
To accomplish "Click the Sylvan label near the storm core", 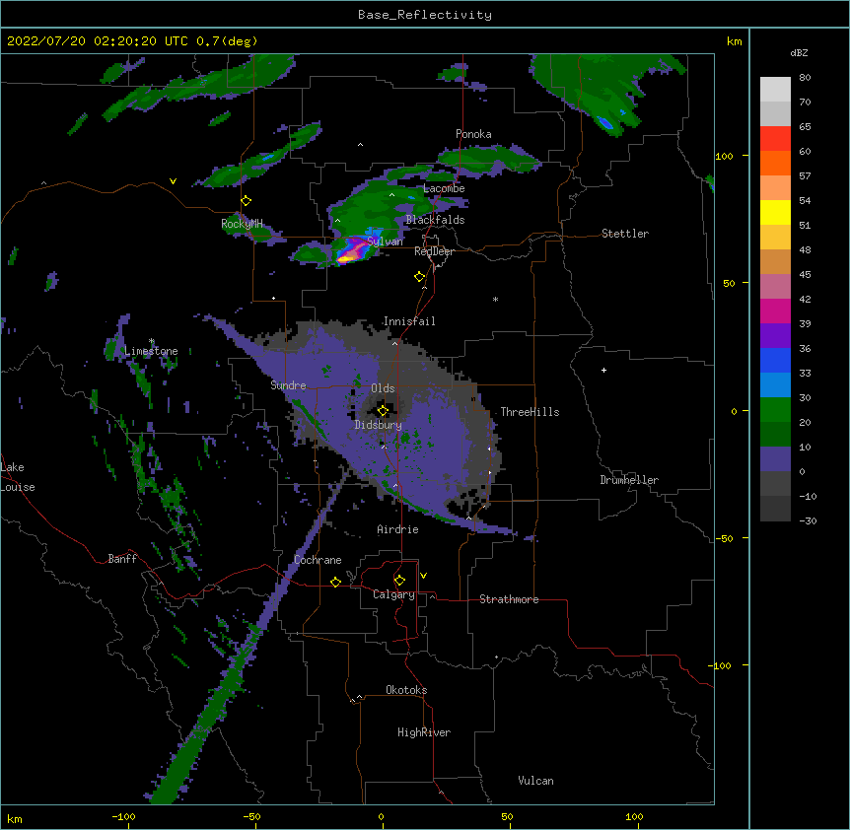I will (x=385, y=242).
